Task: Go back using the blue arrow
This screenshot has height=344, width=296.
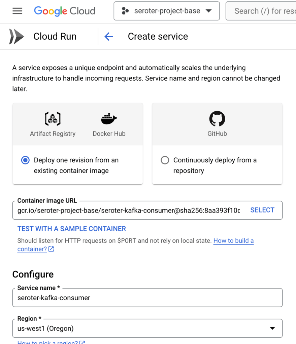Action: pyautogui.click(x=108, y=37)
